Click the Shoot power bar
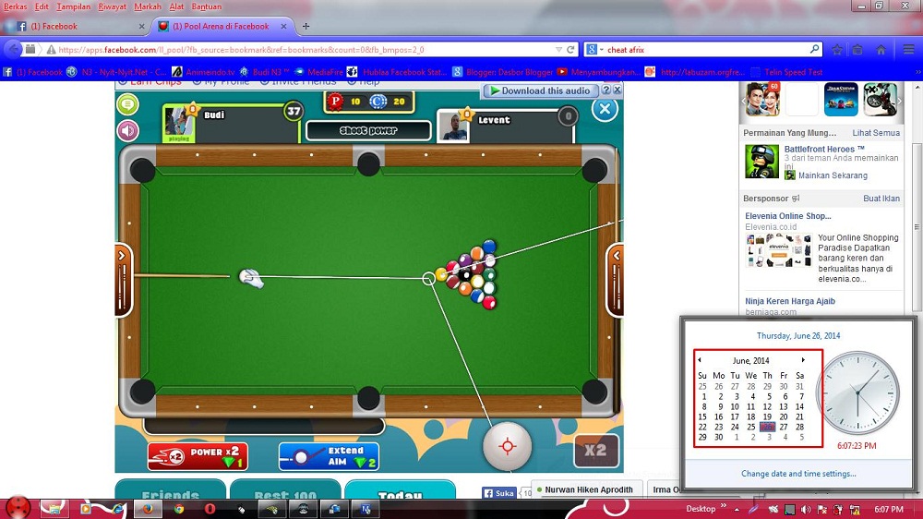 tap(368, 131)
